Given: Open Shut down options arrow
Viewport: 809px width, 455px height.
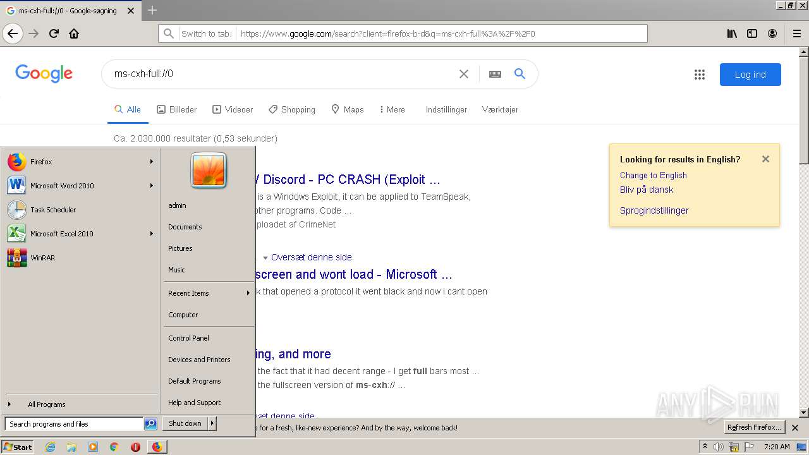Looking at the screenshot, I should pos(212,423).
